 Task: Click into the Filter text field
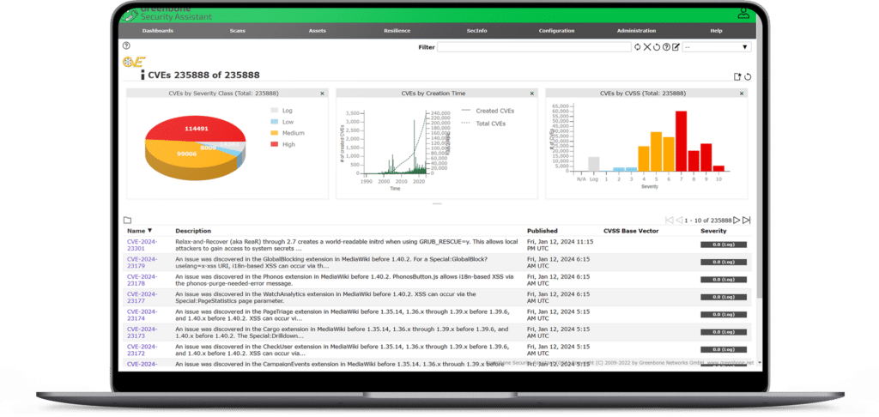coord(534,47)
